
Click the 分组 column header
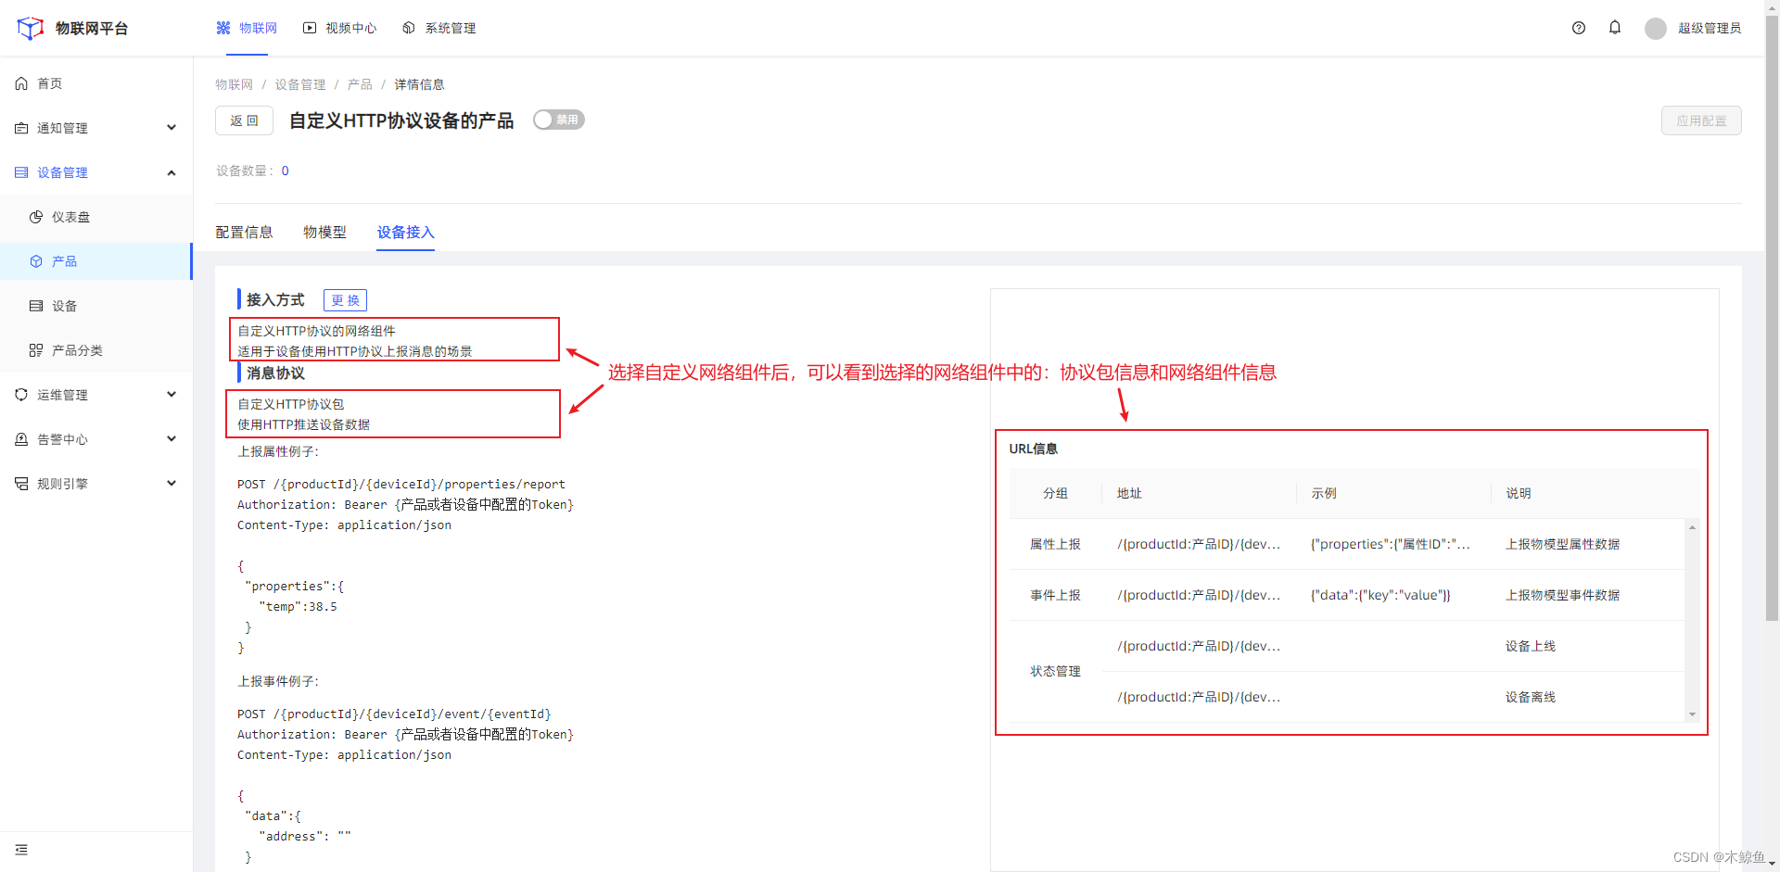[x=1055, y=493]
